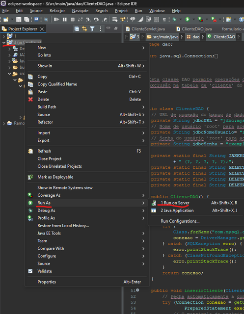Open the Navigate menu in menu bar
This screenshot has height=314, width=244.
[80, 11]
